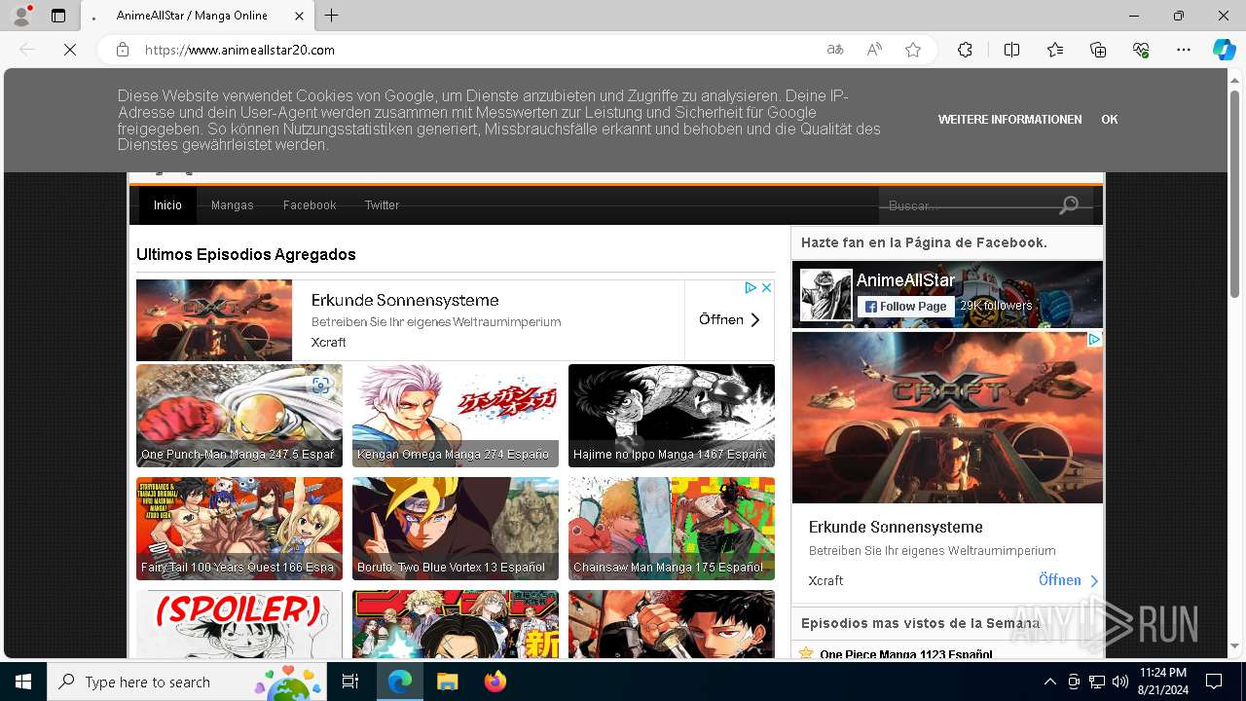The height and width of the screenshot is (701, 1246).
Task: Open the Facebook navigation link
Action: pos(310,205)
